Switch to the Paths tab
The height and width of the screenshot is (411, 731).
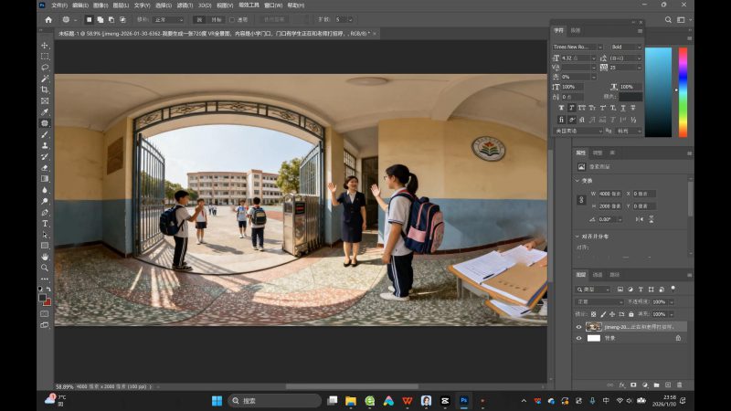tap(615, 275)
